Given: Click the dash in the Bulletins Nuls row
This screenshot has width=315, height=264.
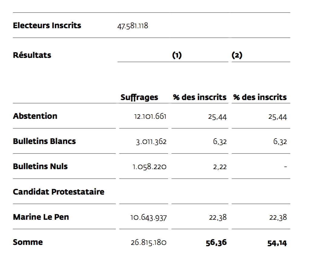Looking at the screenshot, I should point(285,167).
